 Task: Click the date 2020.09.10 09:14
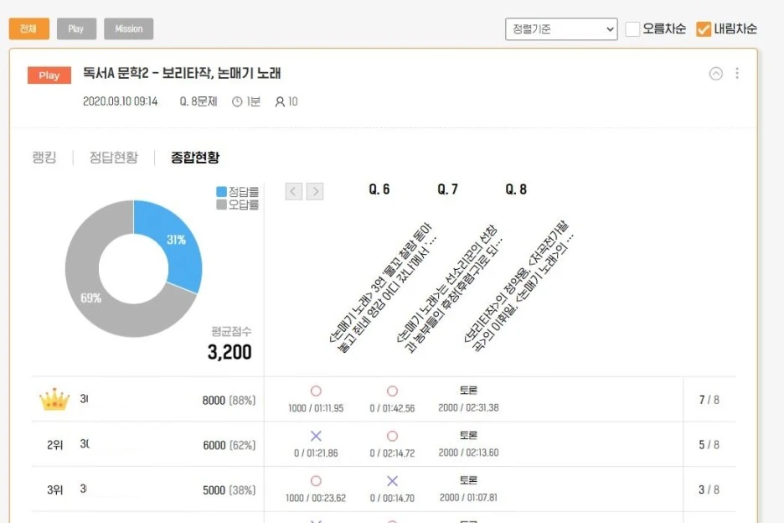point(120,101)
